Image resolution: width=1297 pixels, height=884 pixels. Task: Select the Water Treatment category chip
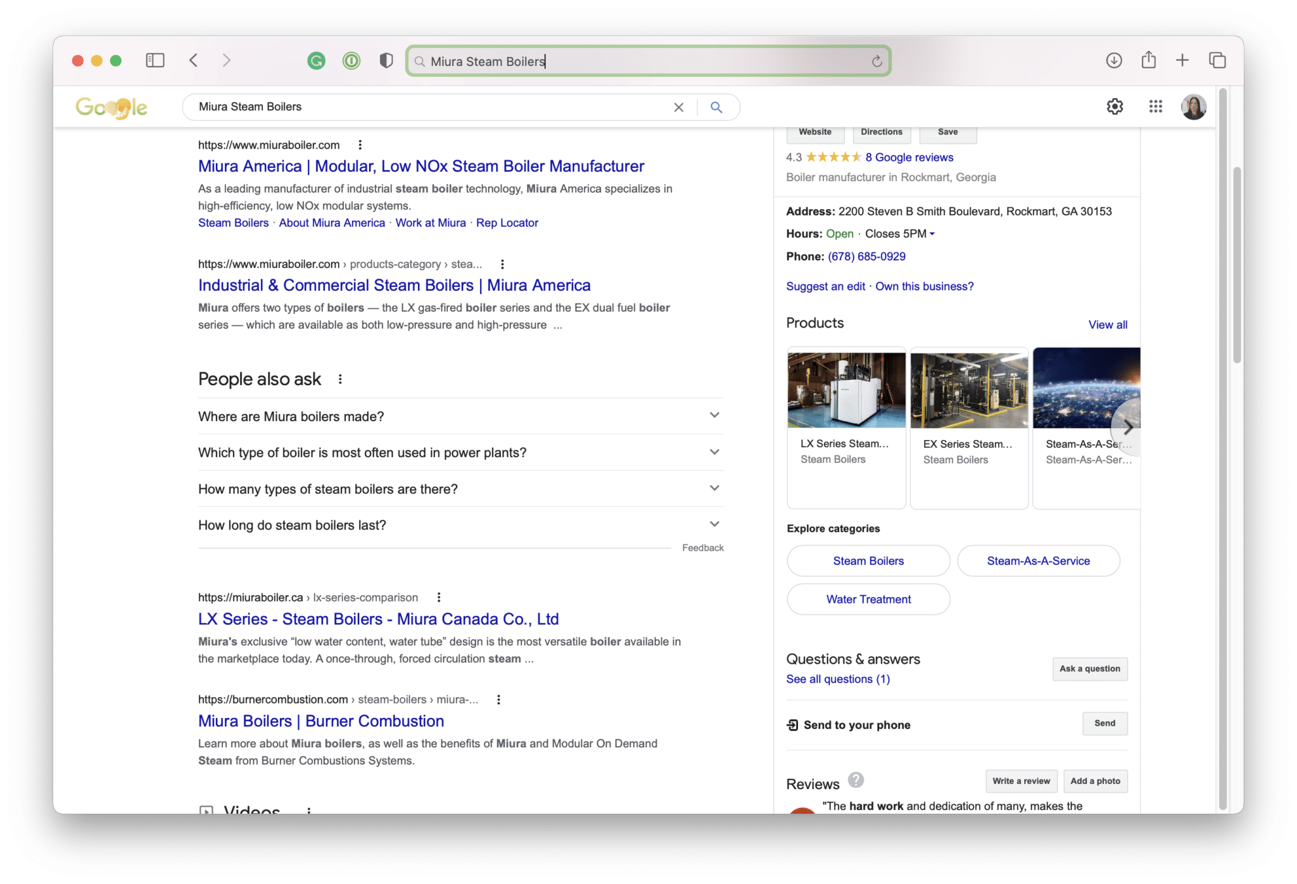(x=868, y=599)
